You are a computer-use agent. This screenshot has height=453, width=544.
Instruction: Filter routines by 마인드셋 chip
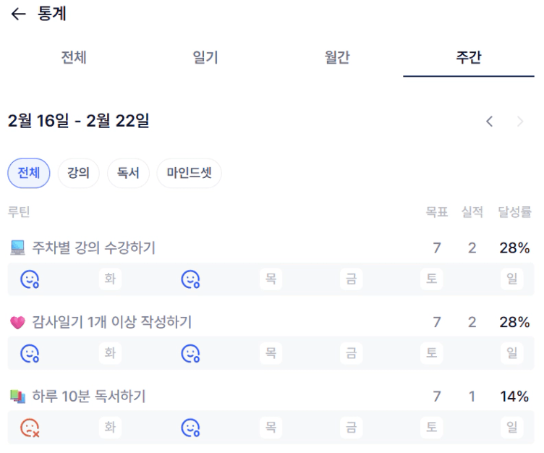tap(189, 174)
